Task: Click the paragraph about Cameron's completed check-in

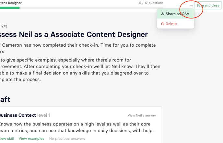Action: point(78,48)
